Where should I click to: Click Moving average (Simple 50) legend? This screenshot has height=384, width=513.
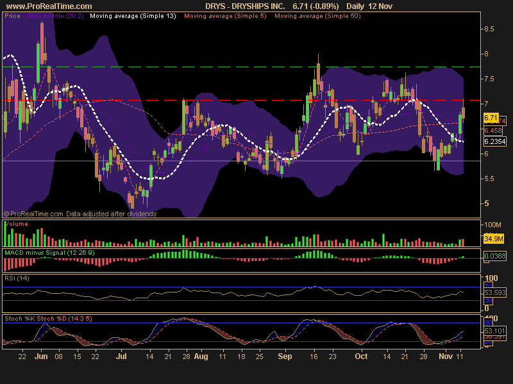[317, 15]
